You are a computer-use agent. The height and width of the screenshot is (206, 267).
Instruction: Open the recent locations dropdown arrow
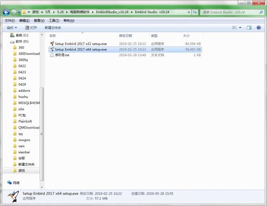click(19, 13)
